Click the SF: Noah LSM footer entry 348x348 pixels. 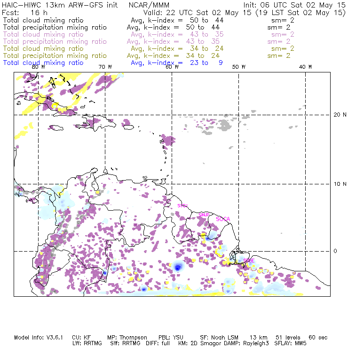click(x=219, y=338)
